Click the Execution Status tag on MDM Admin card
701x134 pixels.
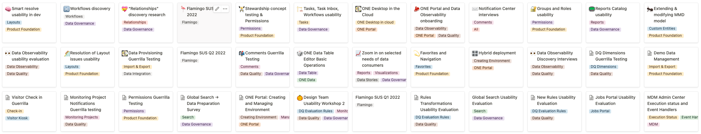[663, 117]
